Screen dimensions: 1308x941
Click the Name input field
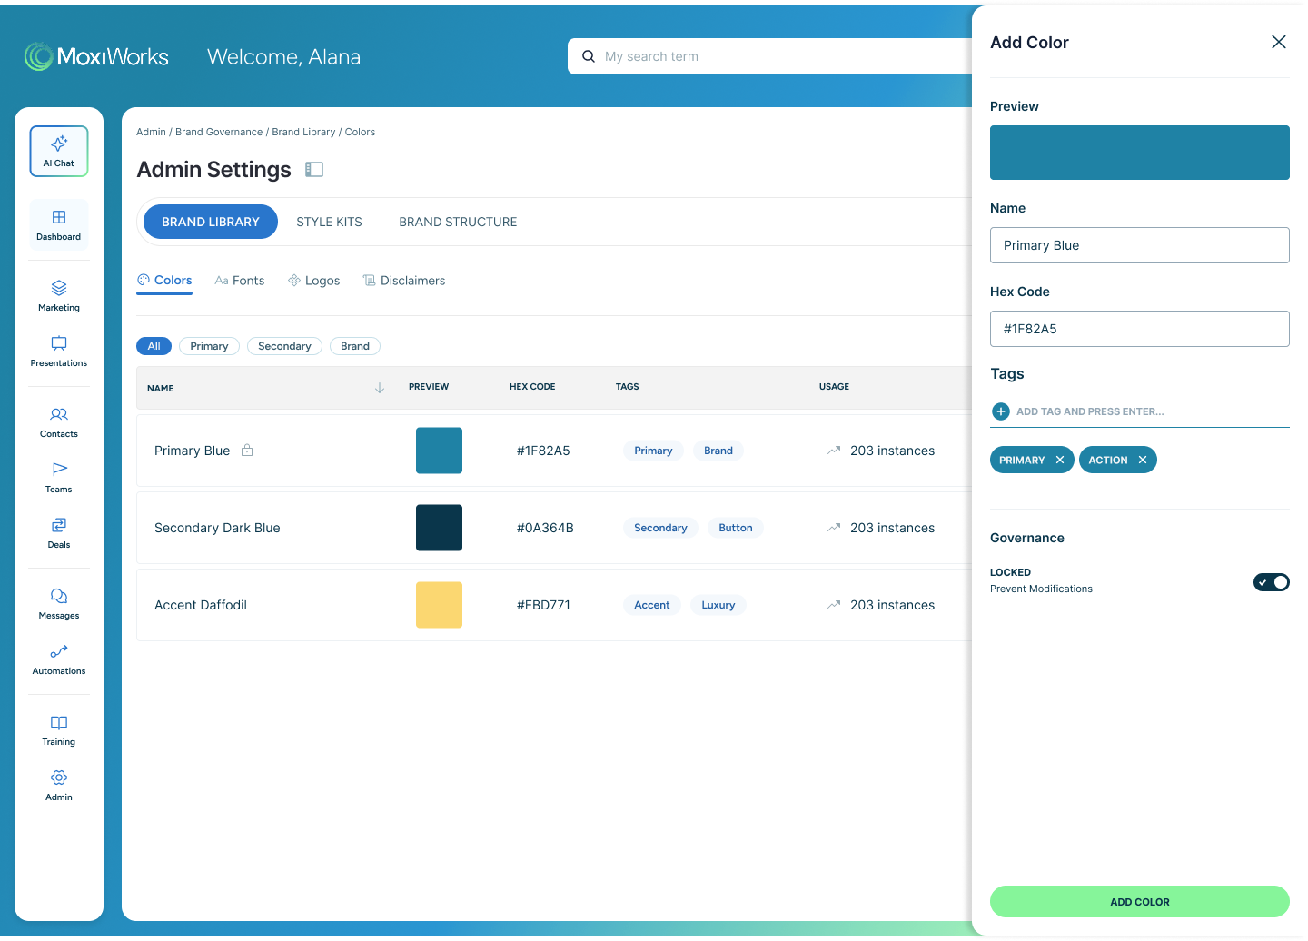tap(1140, 245)
